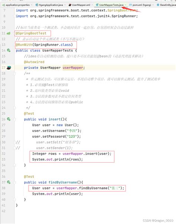Click the @SpringBootTest annotation in the code
The width and height of the screenshot is (176, 224).
pos(31,33)
